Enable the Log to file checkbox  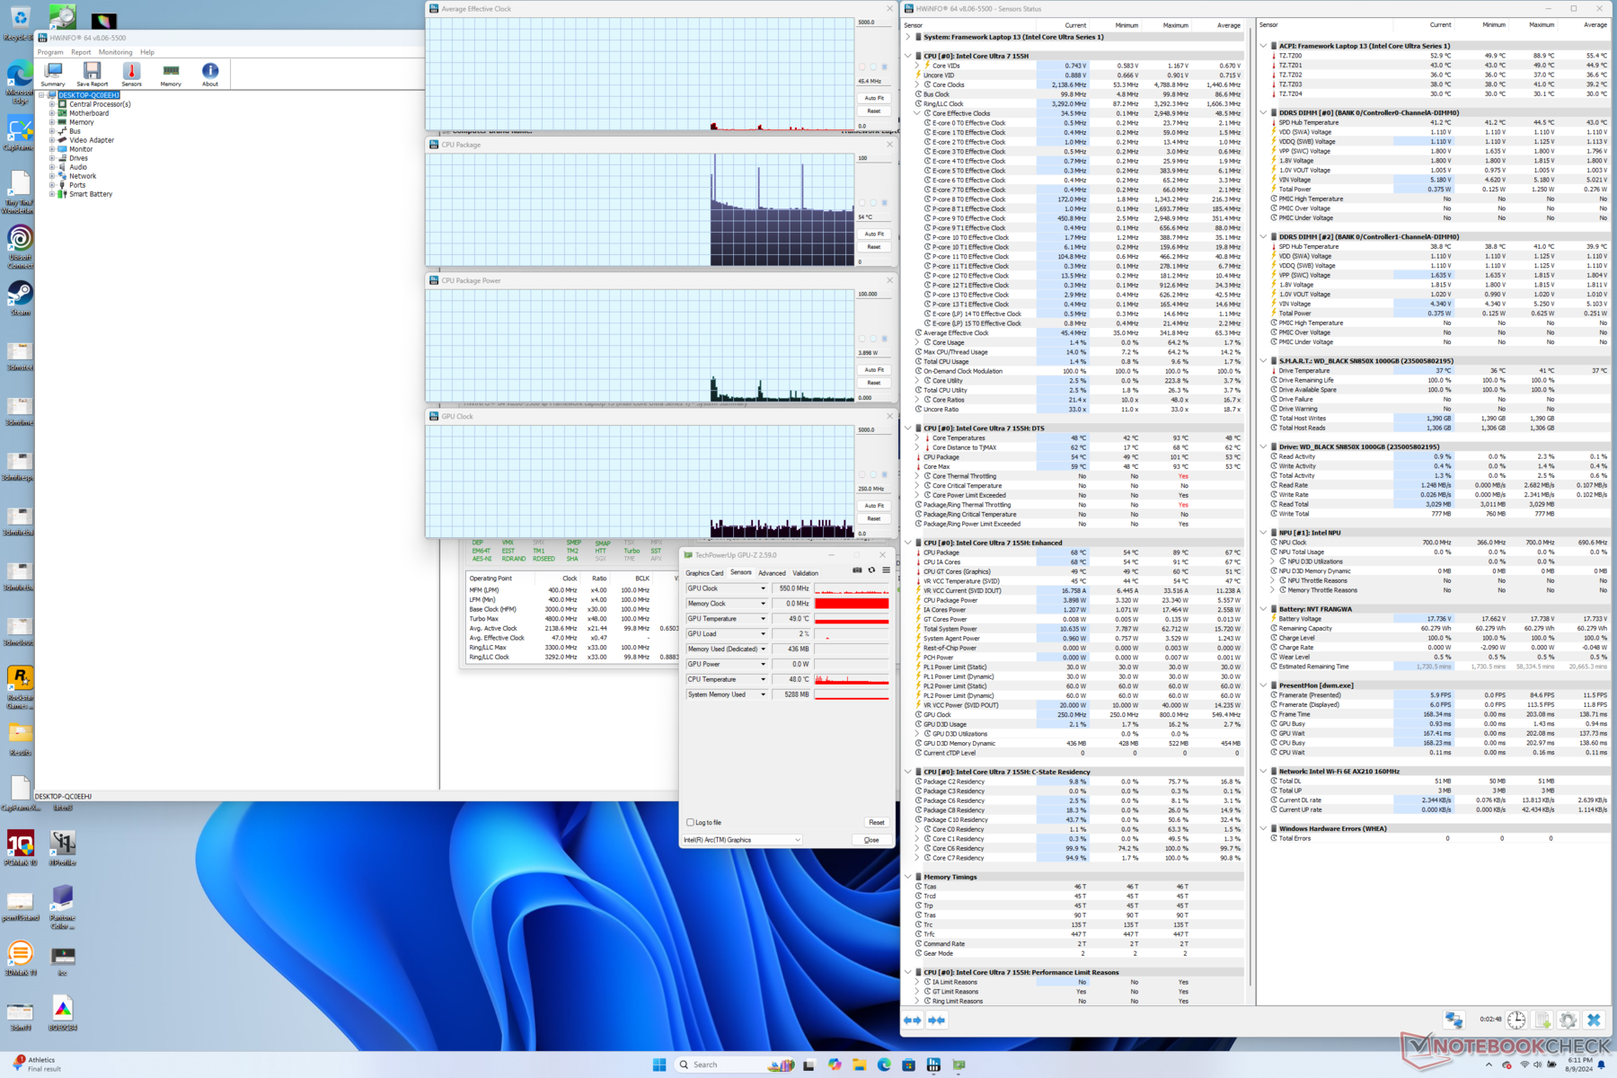click(x=690, y=822)
